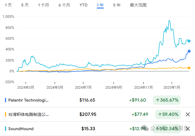
Task: Click the 600% y-axis label
Action: 10,39
